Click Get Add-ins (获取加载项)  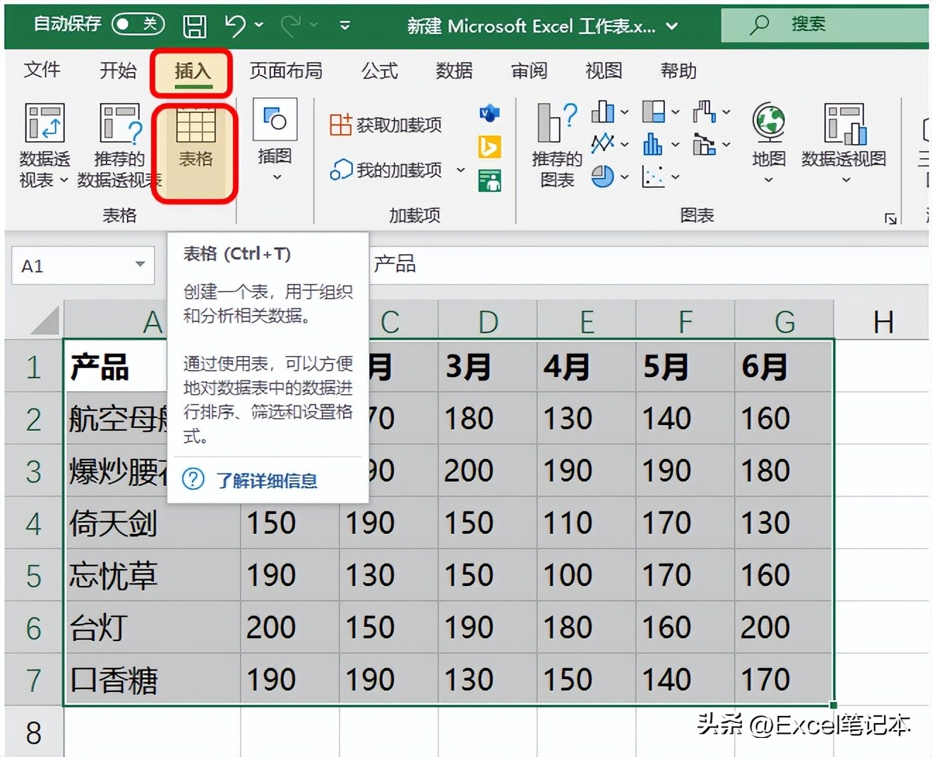click(x=386, y=125)
